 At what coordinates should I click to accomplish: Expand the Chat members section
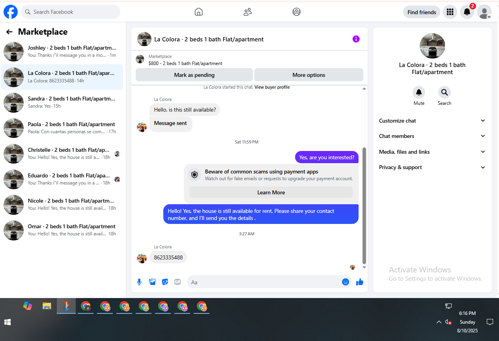coord(432,136)
